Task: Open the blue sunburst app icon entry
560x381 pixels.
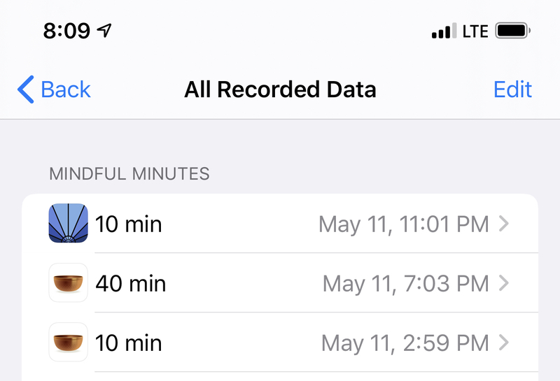Action: pyautogui.click(x=68, y=223)
